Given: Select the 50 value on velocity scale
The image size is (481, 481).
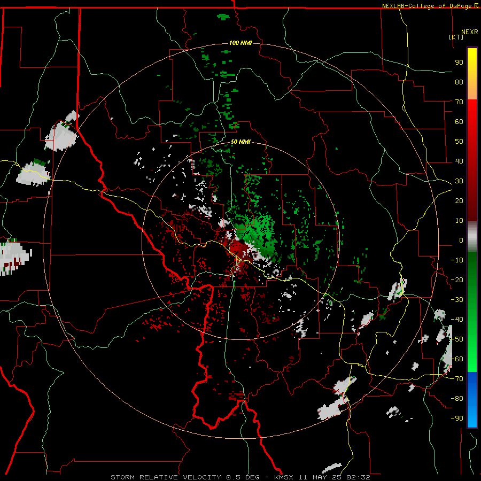Looking at the screenshot, I should click(459, 142).
